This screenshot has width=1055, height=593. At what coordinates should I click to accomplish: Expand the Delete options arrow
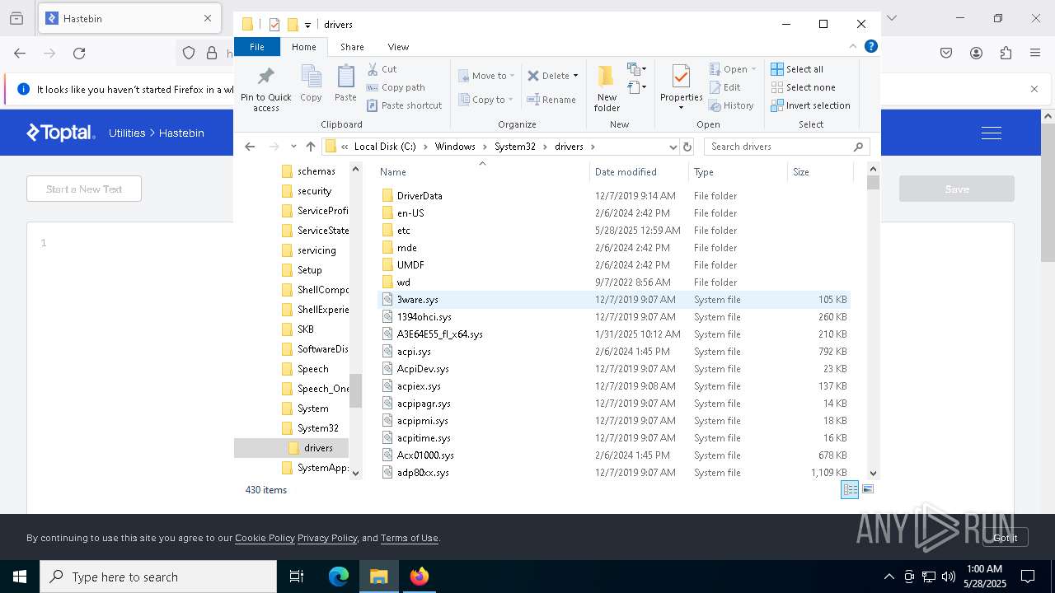(575, 76)
